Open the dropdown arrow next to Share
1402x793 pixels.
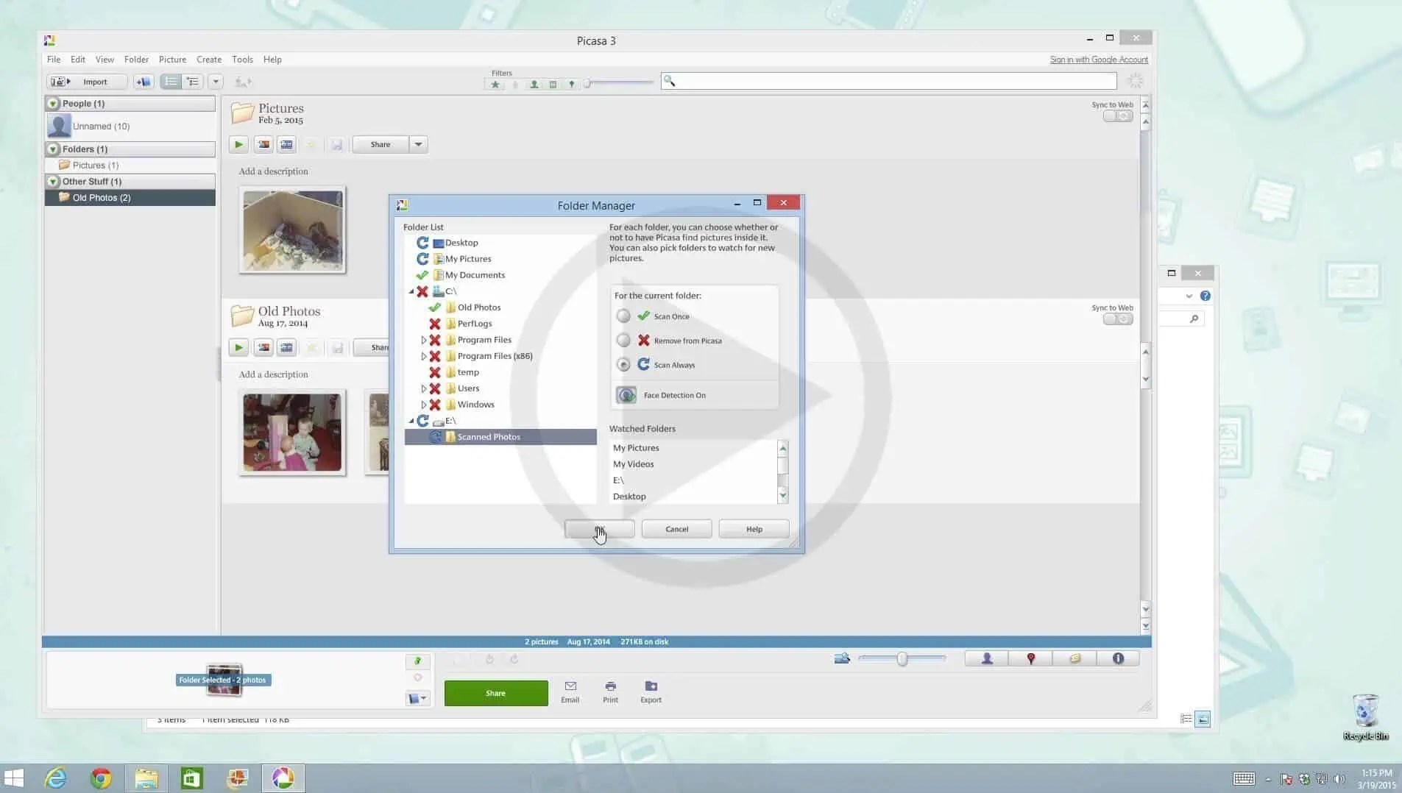(x=418, y=145)
